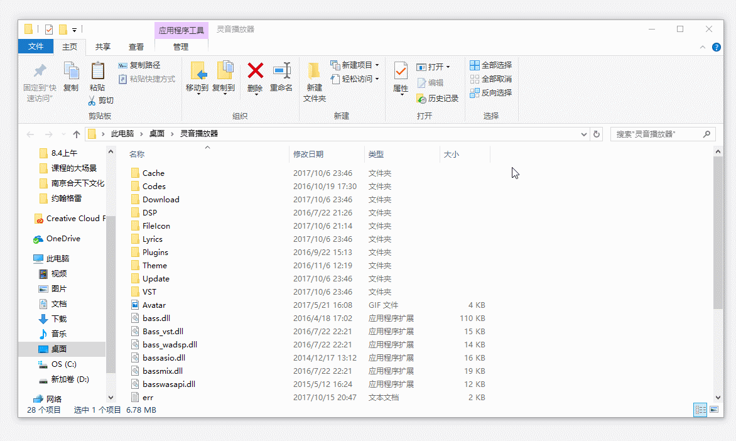The height and width of the screenshot is (441, 736).
Task: Click the Refresh button beside address bar
Action: coord(597,134)
